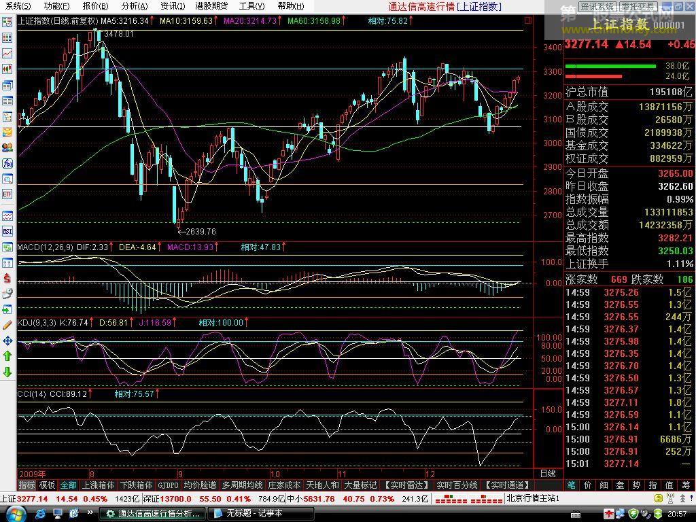Viewport: 696px width, 522px height.
Task: Click the green refresh arrows sidebar icon
Action: click(7, 247)
